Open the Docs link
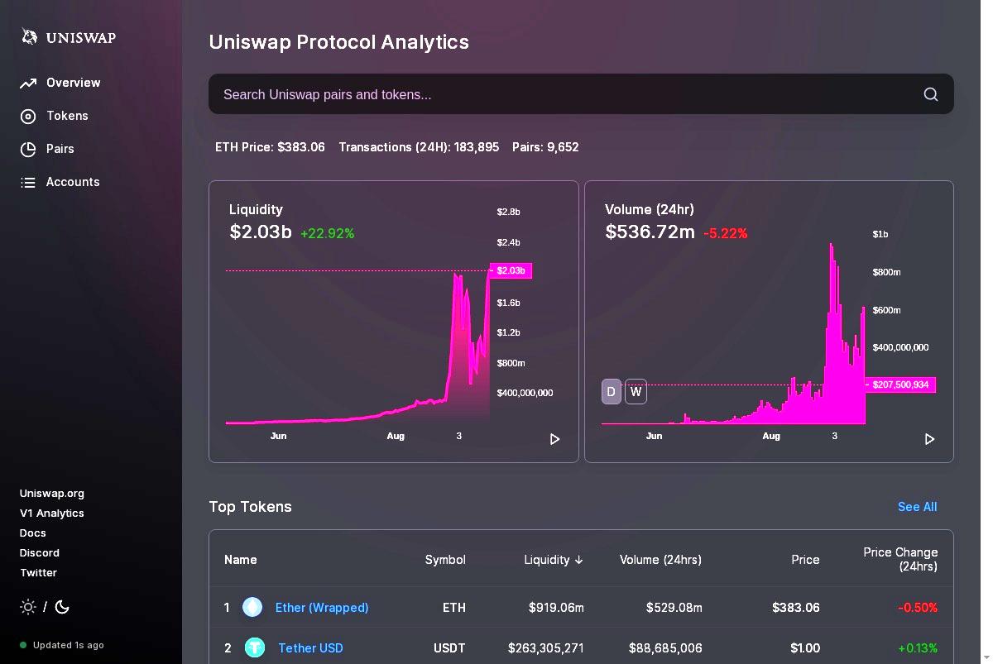Viewport: 993px width, 664px height. click(33, 533)
